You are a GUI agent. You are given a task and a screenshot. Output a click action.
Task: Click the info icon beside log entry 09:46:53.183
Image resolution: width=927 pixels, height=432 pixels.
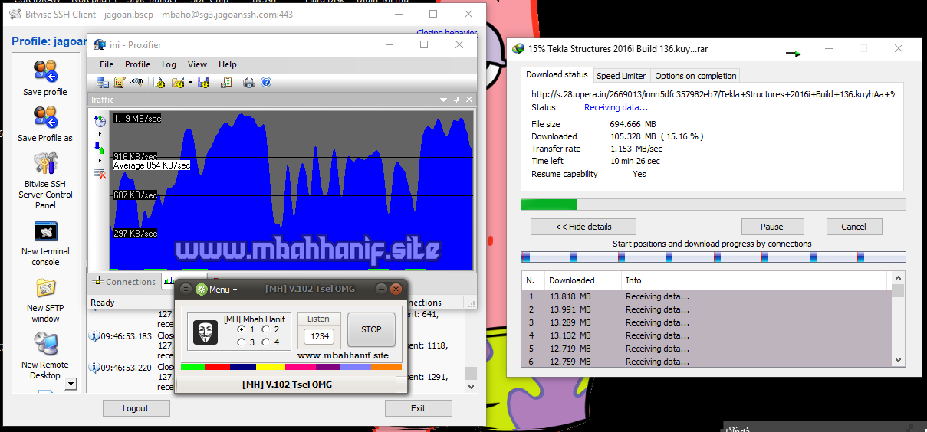click(94, 335)
